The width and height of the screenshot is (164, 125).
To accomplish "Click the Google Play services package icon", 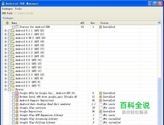I will [x=17, y=108].
